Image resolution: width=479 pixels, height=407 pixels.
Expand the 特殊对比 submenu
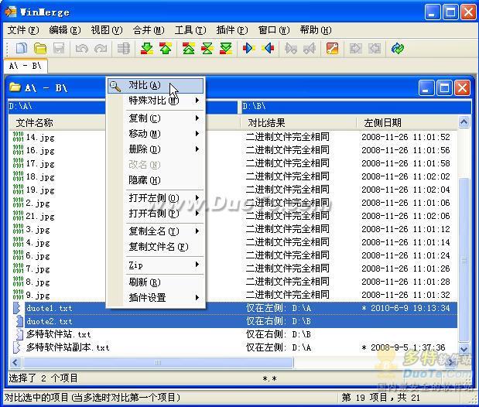point(156,101)
